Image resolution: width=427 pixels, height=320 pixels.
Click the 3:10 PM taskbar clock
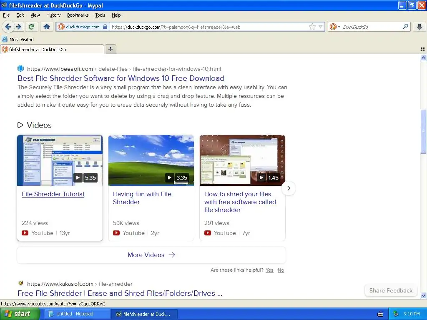coord(412,314)
